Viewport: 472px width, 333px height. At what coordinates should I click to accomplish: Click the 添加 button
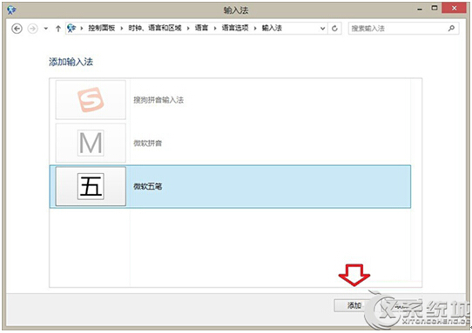pyautogui.click(x=354, y=306)
